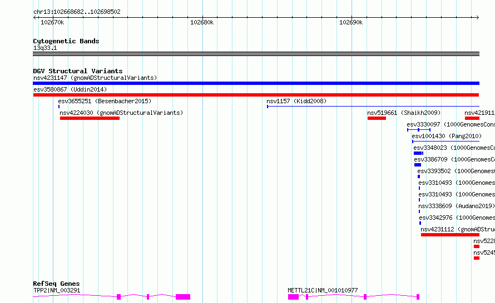
Task: Select the widest TPP2 exon magenta block
Action: pyautogui.click(x=183, y=297)
